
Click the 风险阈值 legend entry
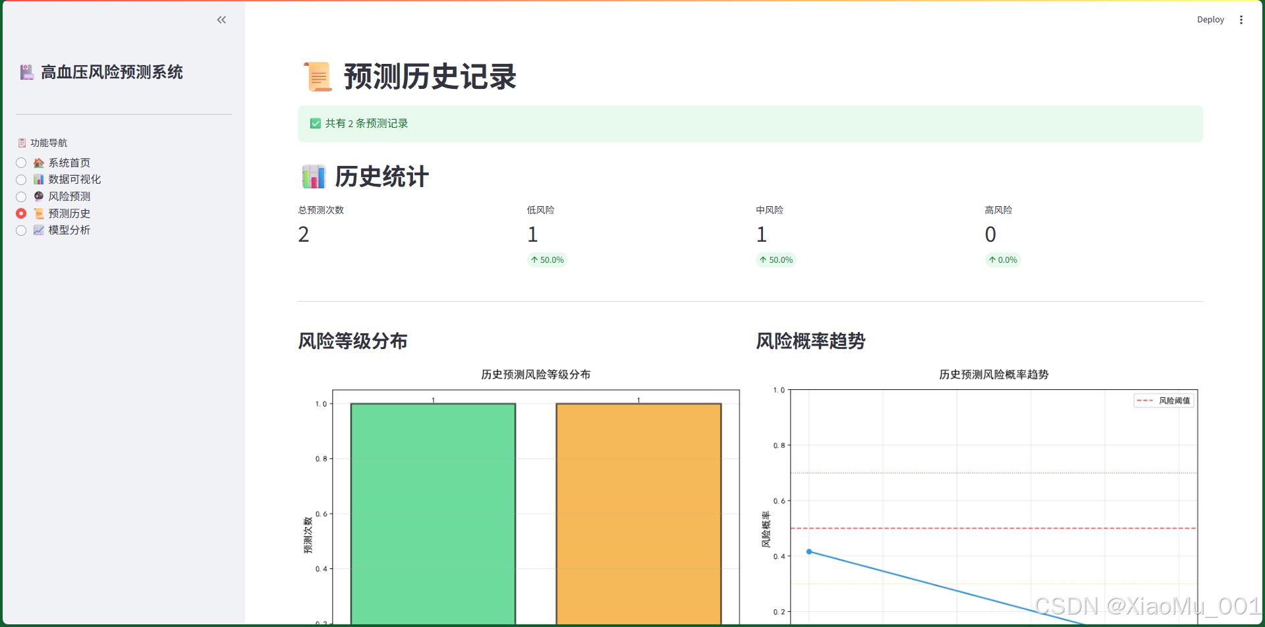pyautogui.click(x=1164, y=400)
